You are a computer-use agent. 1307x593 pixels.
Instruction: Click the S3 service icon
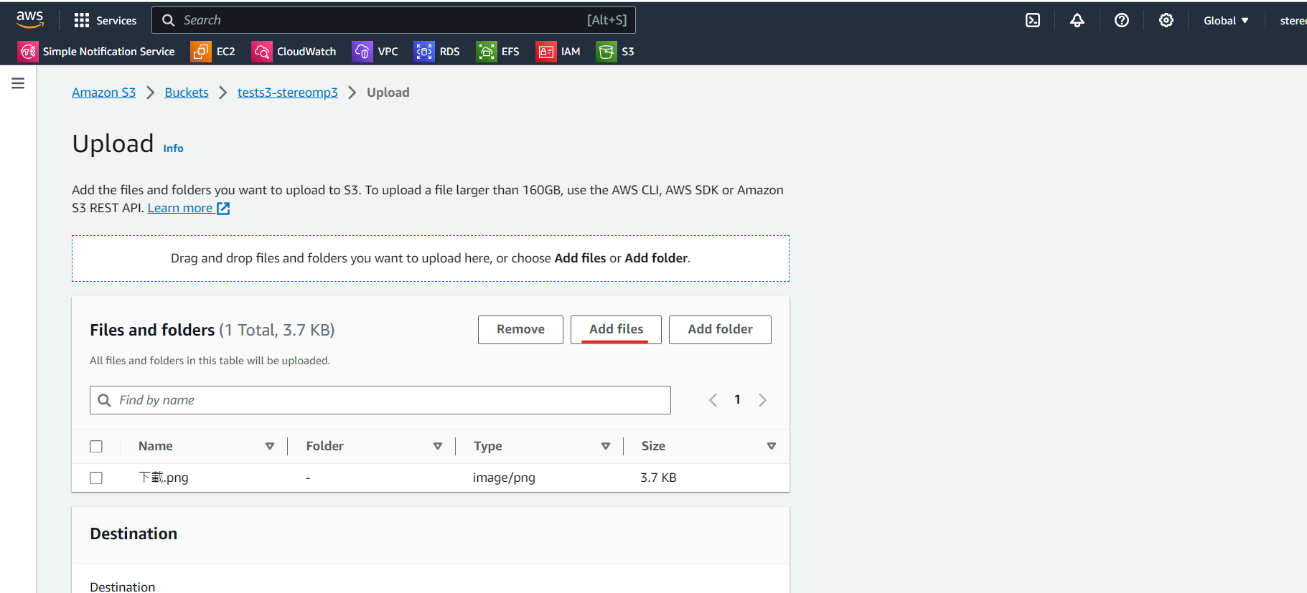pos(606,52)
